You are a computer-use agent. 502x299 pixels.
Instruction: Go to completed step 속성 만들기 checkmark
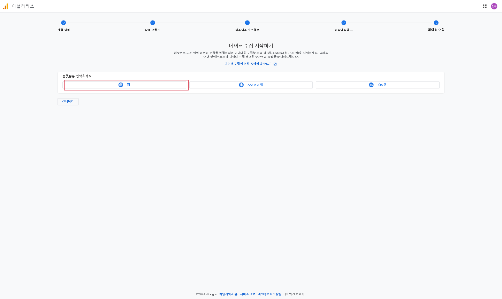click(x=153, y=23)
